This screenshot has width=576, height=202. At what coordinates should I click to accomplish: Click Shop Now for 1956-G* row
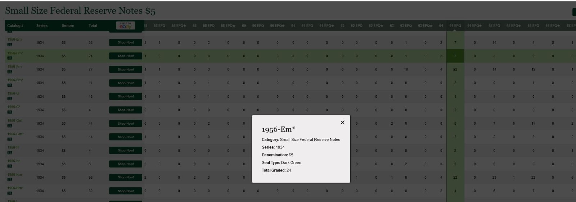pyautogui.click(x=126, y=110)
